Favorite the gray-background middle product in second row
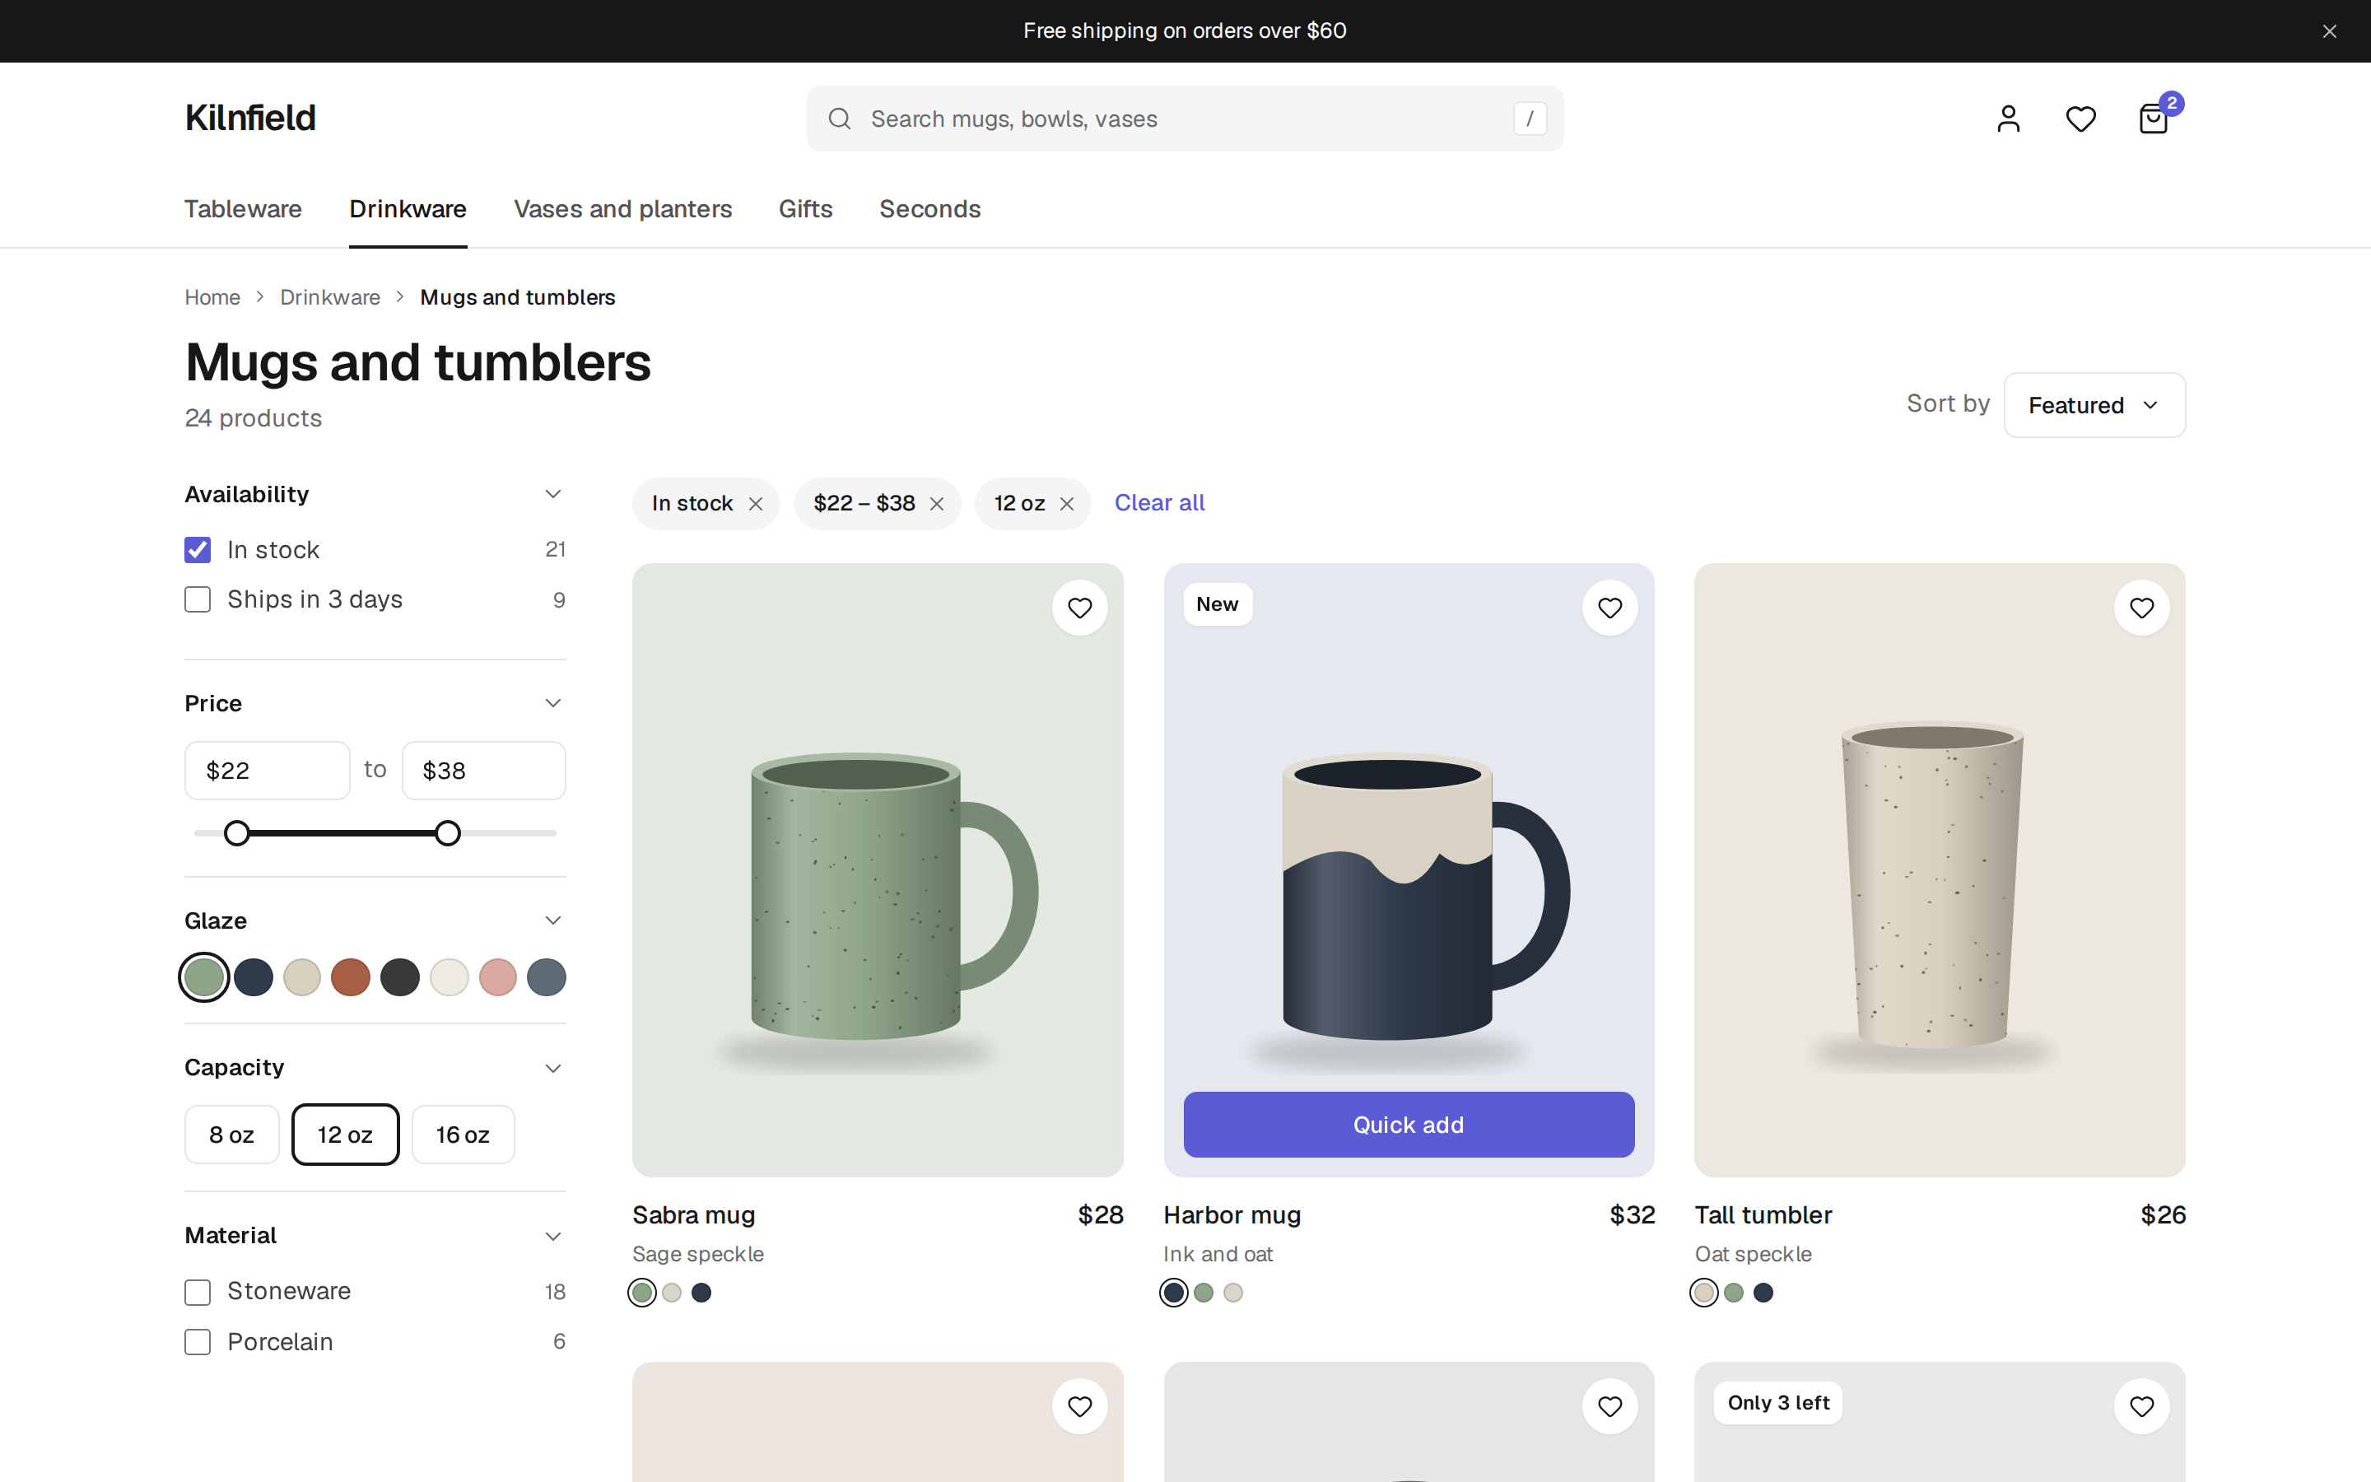Viewport: 2371px width, 1482px height. point(1609,1406)
